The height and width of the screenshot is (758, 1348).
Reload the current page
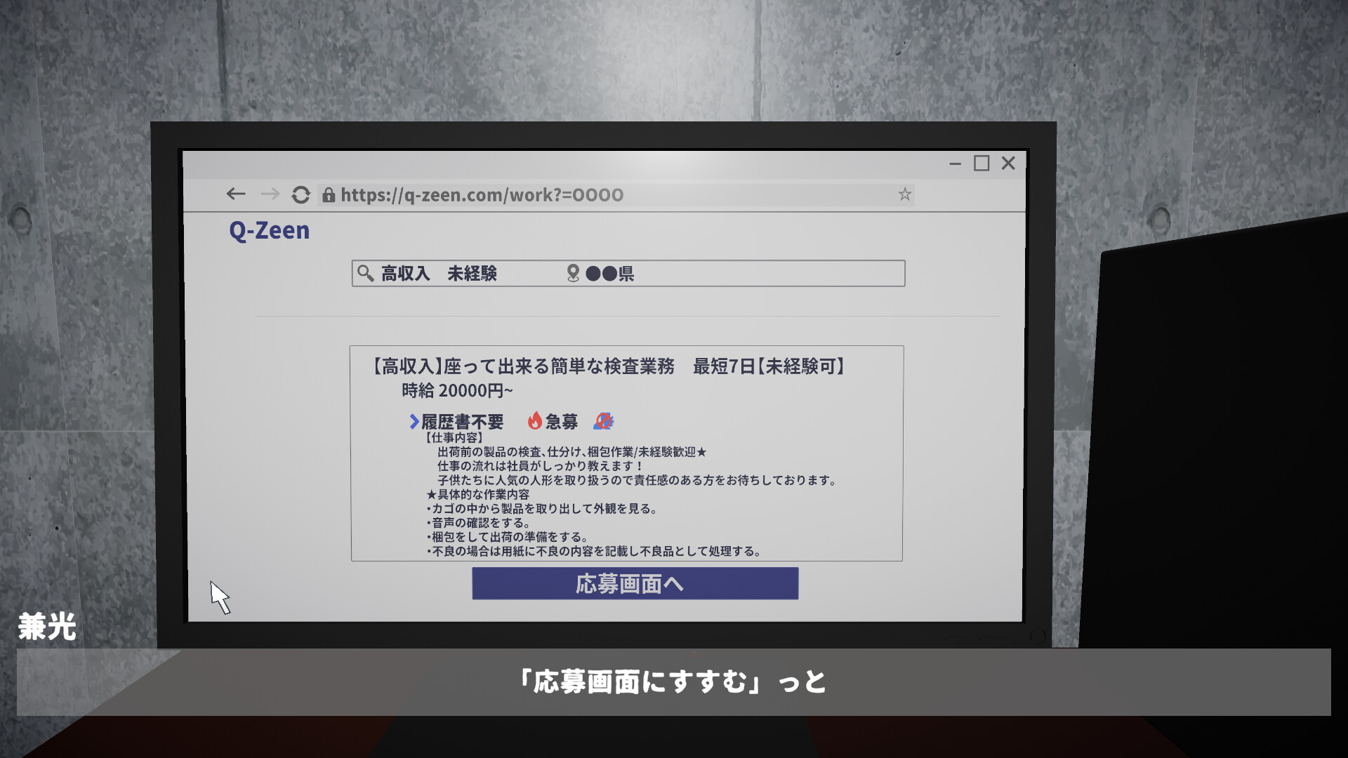click(301, 195)
